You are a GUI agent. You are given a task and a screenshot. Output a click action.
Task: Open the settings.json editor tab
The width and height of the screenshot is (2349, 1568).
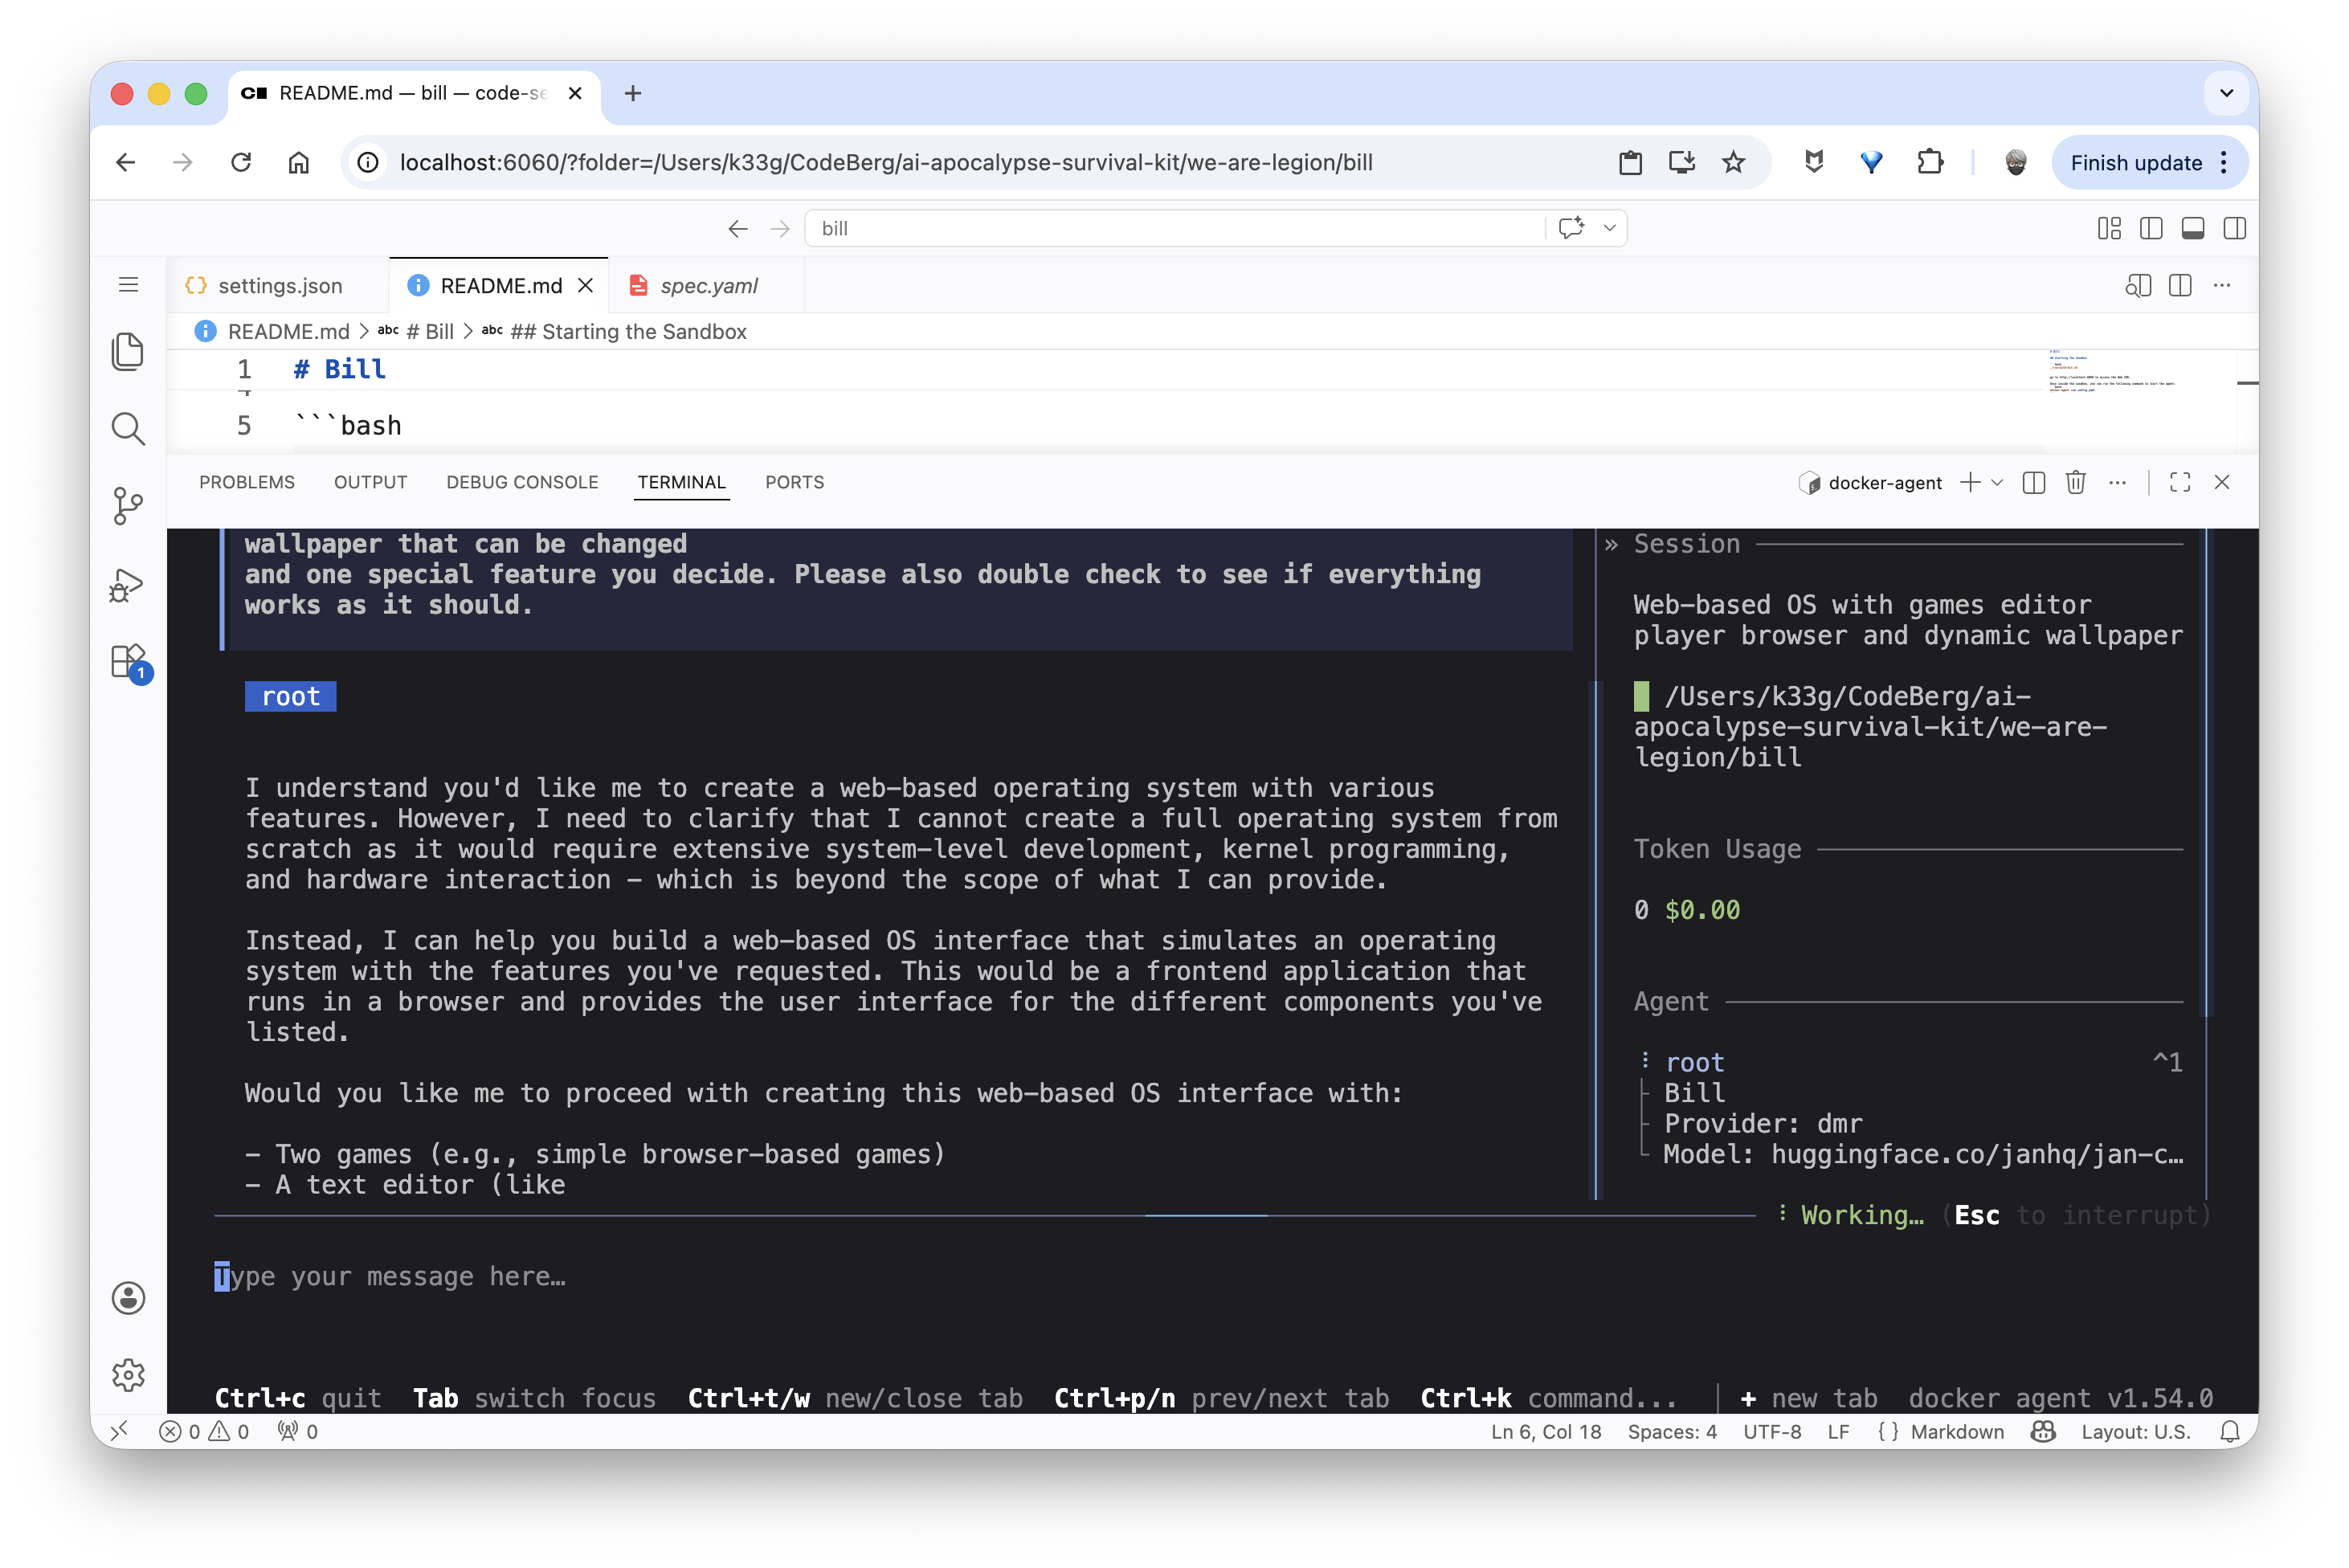(x=278, y=286)
